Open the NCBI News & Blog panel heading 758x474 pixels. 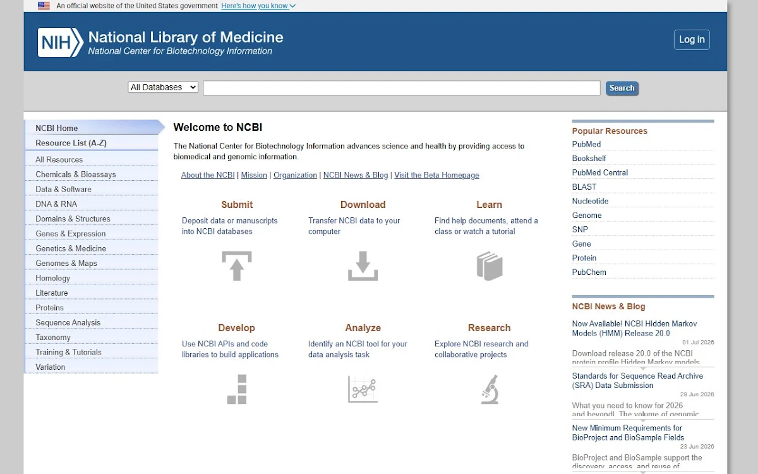click(609, 307)
